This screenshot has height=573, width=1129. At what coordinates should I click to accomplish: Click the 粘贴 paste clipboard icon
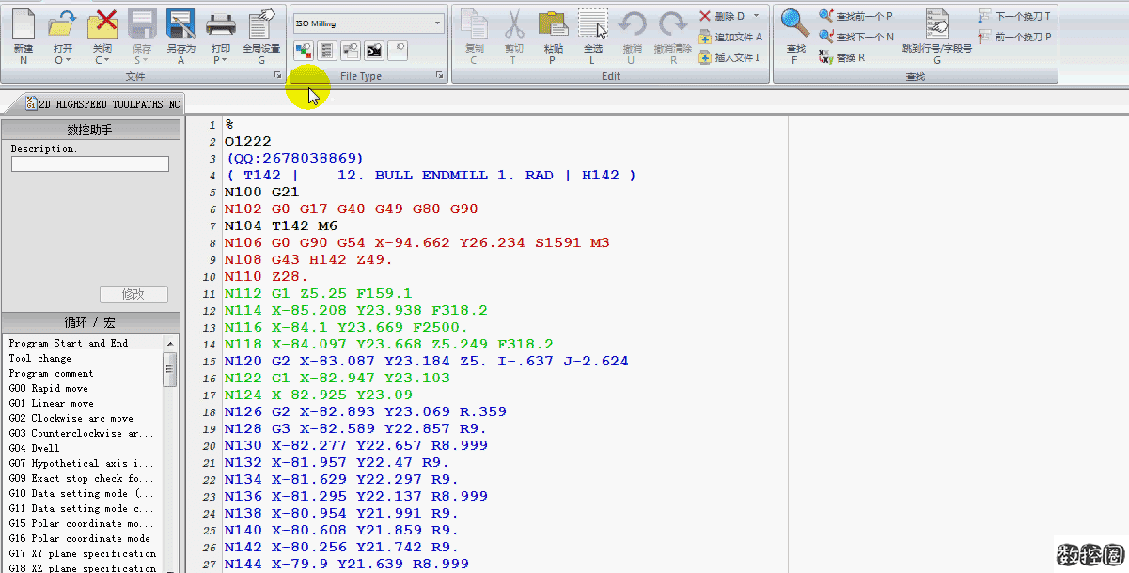coord(554,26)
